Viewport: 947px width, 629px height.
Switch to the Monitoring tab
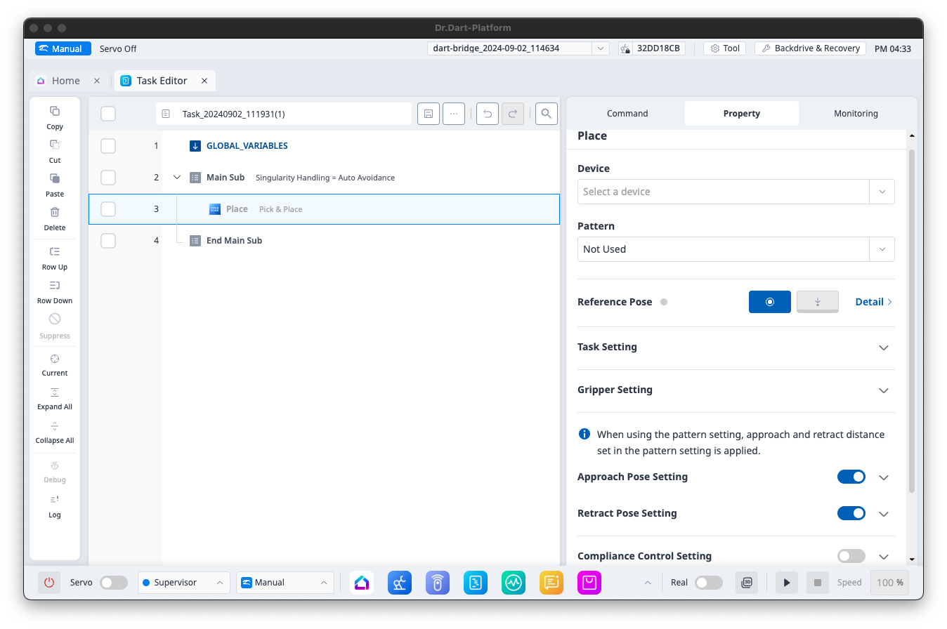coord(855,114)
